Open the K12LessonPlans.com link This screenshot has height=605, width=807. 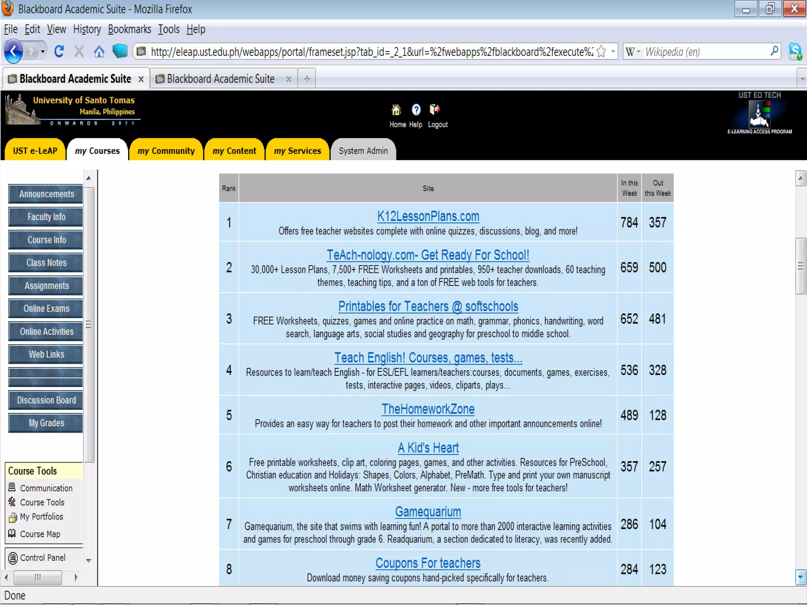tap(428, 216)
